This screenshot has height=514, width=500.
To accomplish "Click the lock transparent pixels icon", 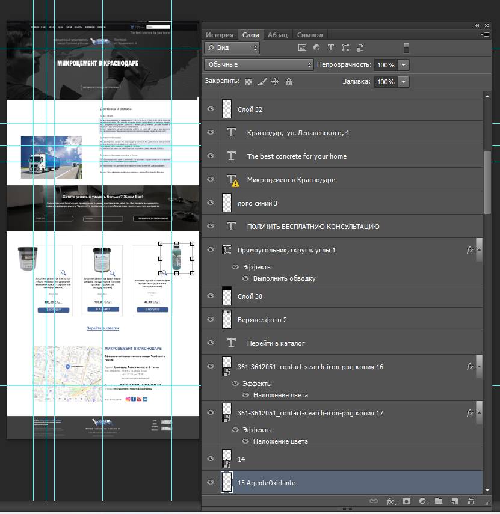I will coord(249,82).
